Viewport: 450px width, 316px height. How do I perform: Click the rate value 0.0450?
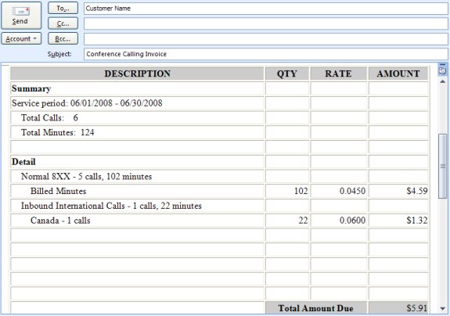tap(352, 191)
